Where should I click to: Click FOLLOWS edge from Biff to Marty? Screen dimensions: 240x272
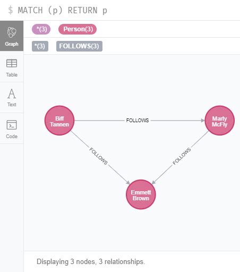click(138, 121)
